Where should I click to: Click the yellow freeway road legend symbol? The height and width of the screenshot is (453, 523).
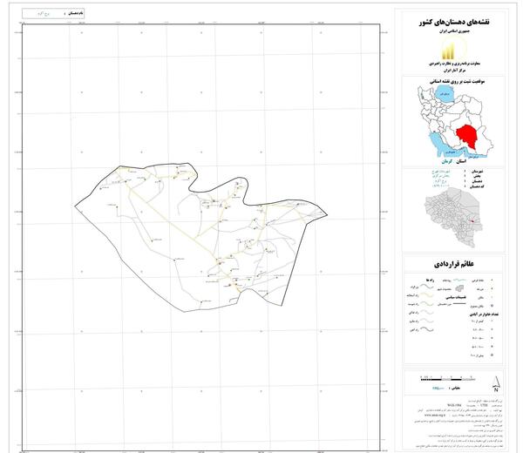click(x=425, y=295)
